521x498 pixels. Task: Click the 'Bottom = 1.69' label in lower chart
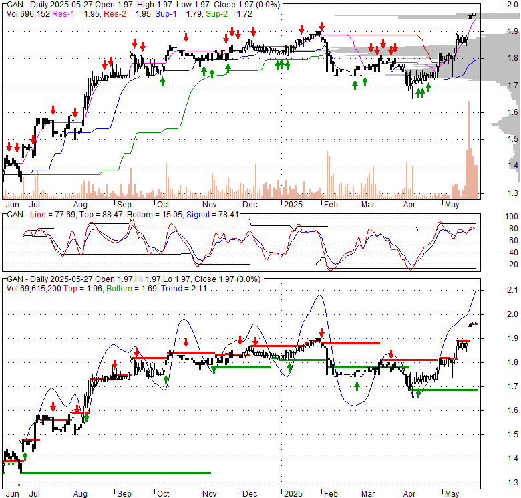pos(132,289)
